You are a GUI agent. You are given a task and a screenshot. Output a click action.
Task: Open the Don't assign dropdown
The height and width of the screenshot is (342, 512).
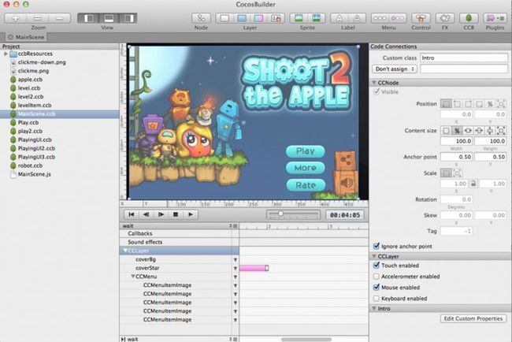[395, 69]
